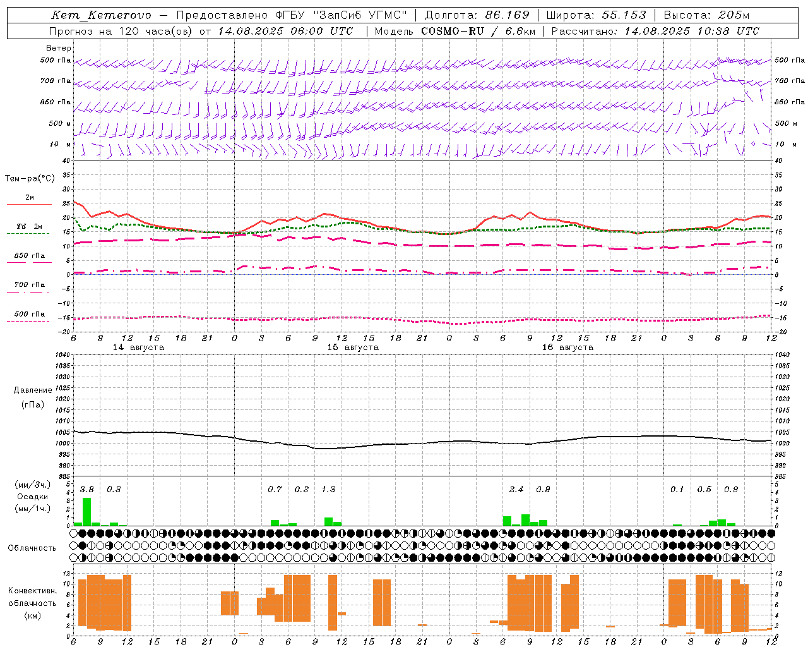The image size is (808, 647).
Task: Click the "0.5" precipitation total value
Action: tap(704, 490)
